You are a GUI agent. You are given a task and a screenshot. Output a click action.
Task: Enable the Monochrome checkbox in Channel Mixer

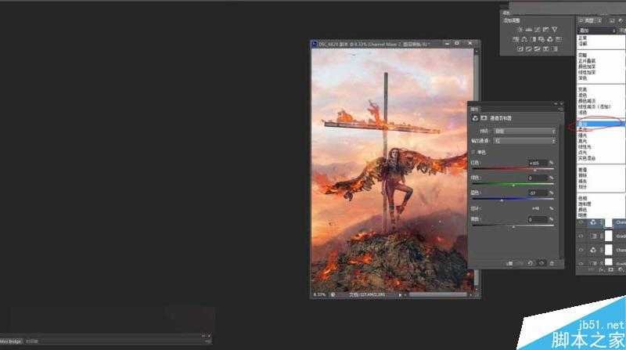click(473, 151)
